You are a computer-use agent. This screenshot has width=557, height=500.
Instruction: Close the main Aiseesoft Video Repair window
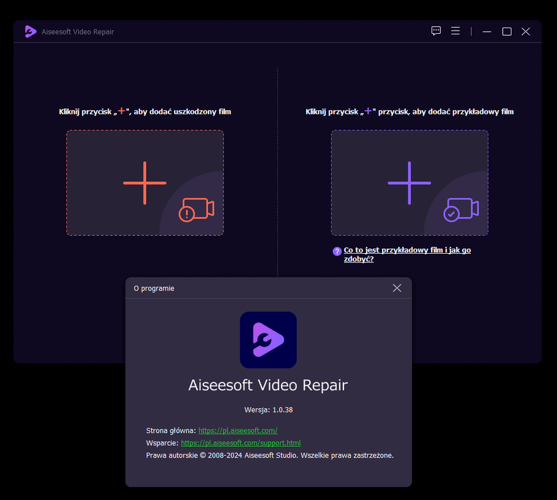pos(526,32)
